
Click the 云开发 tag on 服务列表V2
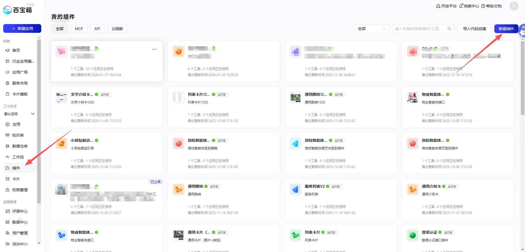tap(336, 186)
